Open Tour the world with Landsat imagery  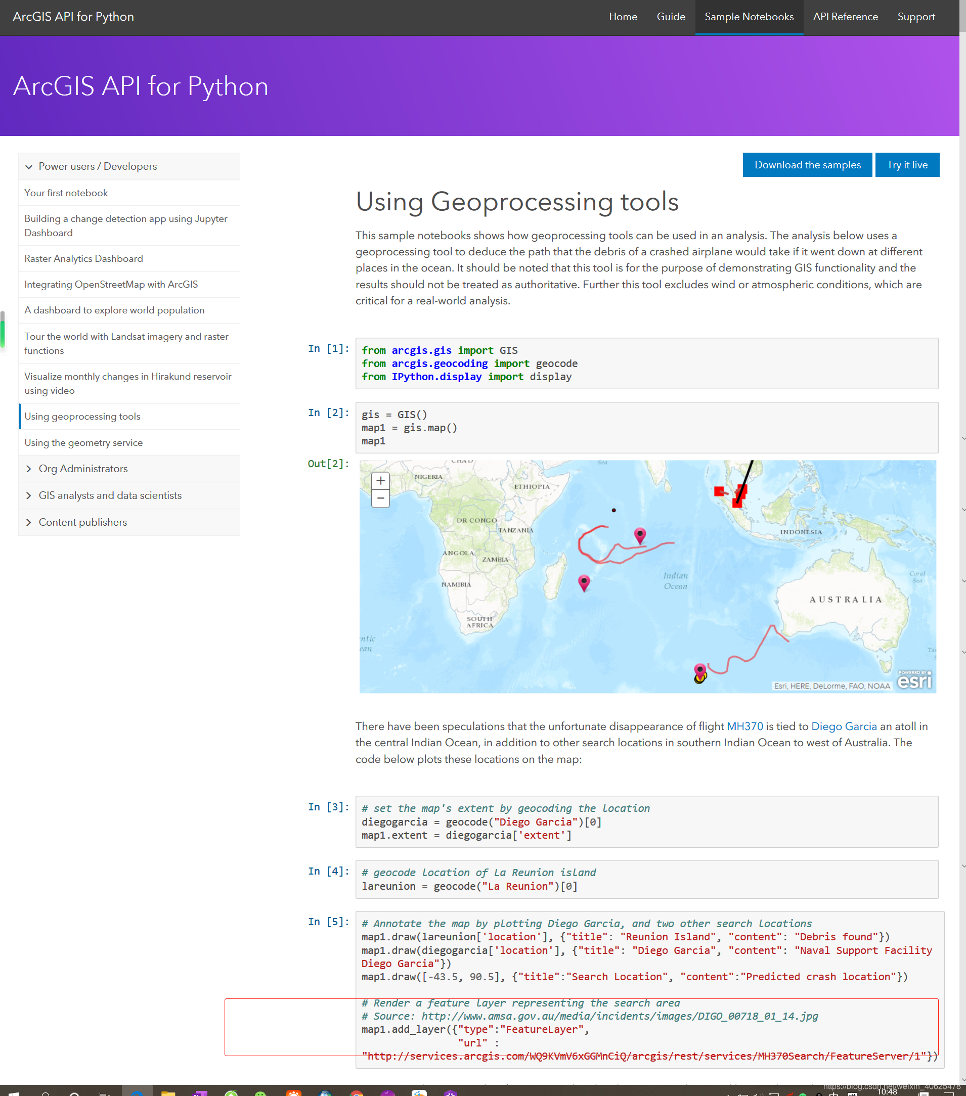point(129,343)
